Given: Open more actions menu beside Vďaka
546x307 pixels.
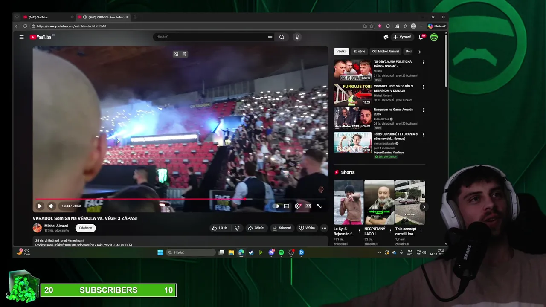Looking at the screenshot, I should [x=324, y=228].
